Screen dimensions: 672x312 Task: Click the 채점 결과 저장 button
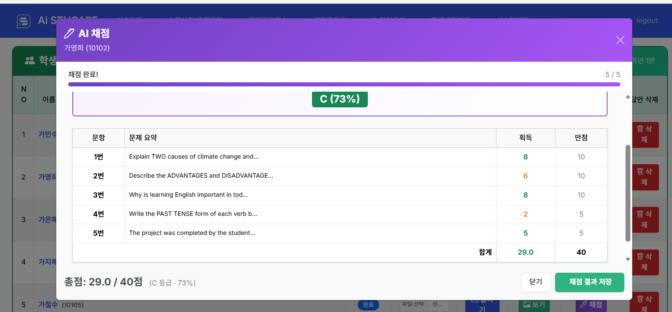(x=589, y=282)
